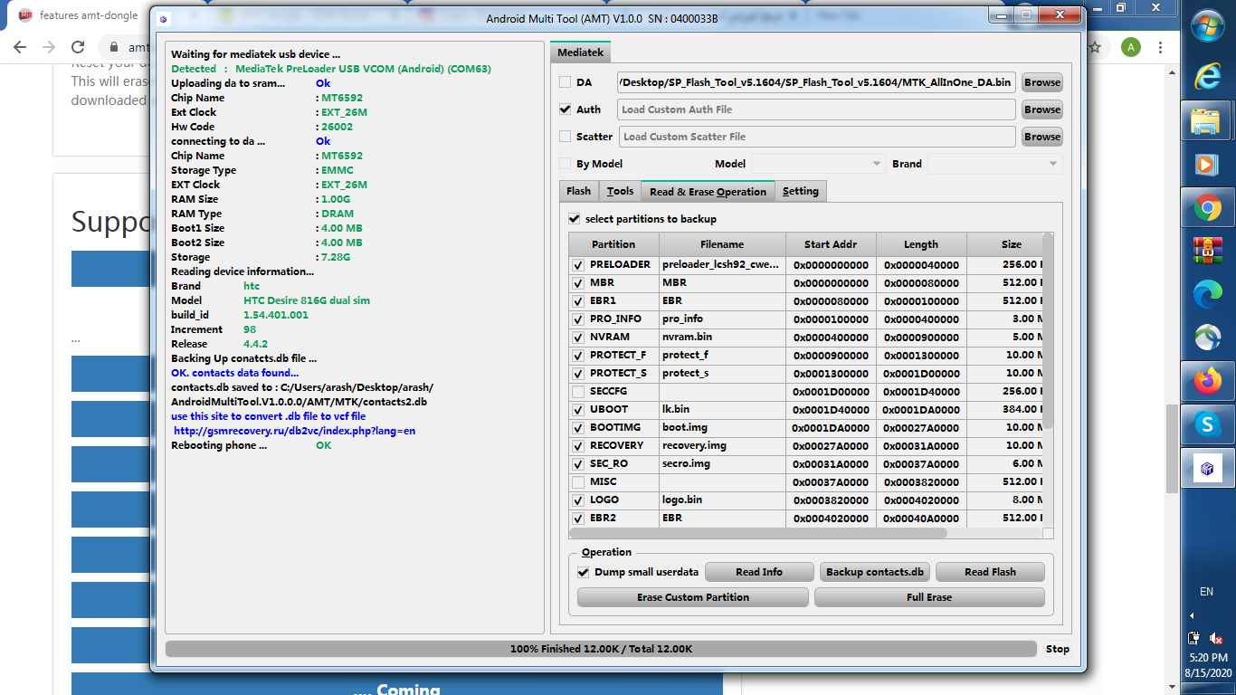The height and width of the screenshot is (695, 1236).
Task: Click the green circular icon below Edge
Action: 1207,338
